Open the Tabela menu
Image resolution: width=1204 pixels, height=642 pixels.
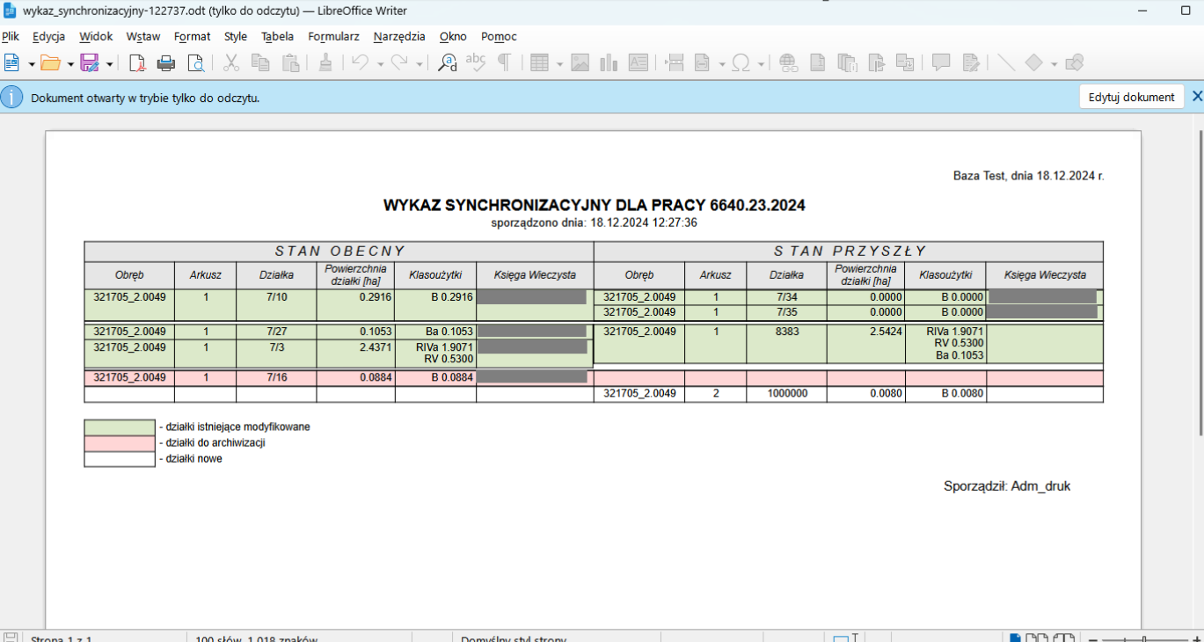[277, 36]
